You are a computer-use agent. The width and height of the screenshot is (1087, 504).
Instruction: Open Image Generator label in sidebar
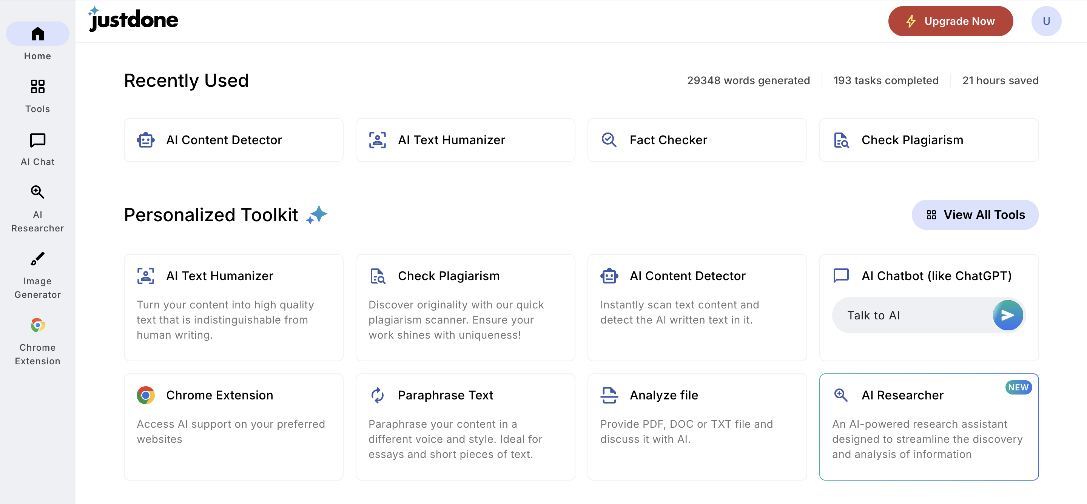(37, 288)
